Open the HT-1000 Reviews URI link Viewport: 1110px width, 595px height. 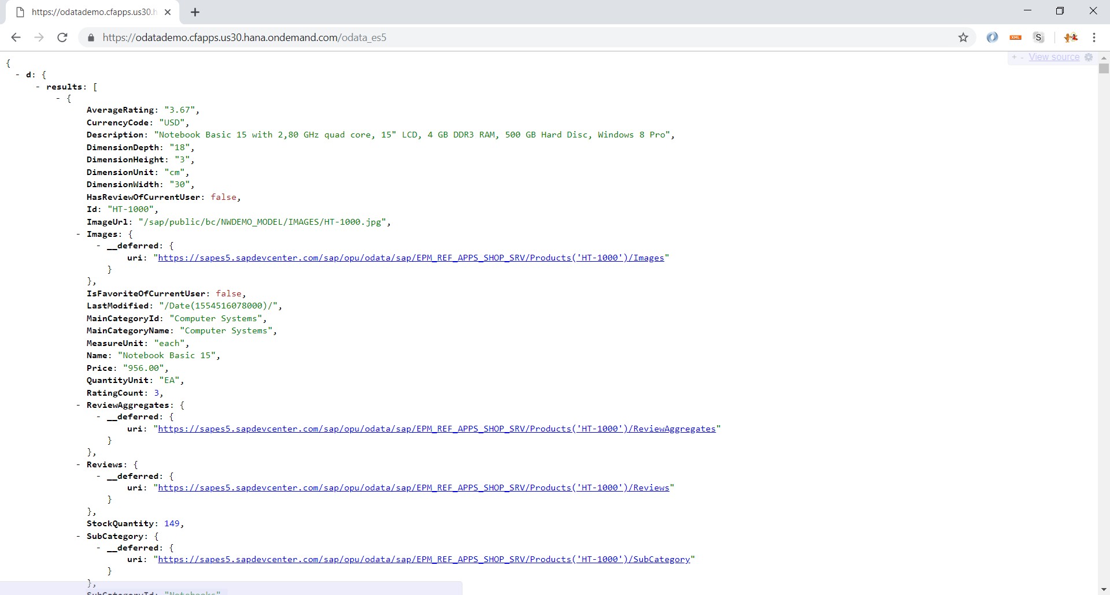(x=413, y=488)
